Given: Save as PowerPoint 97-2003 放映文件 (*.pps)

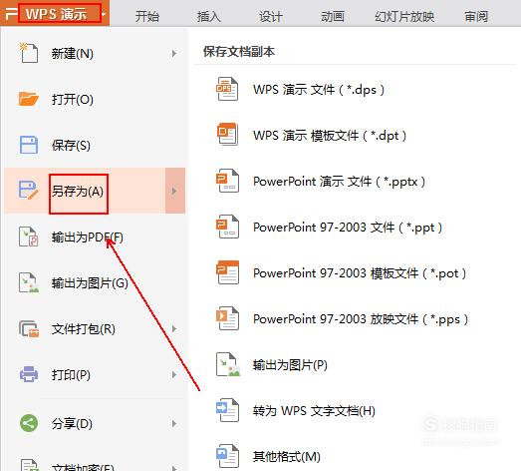Looking at the screenshot, I should (361, 319).
